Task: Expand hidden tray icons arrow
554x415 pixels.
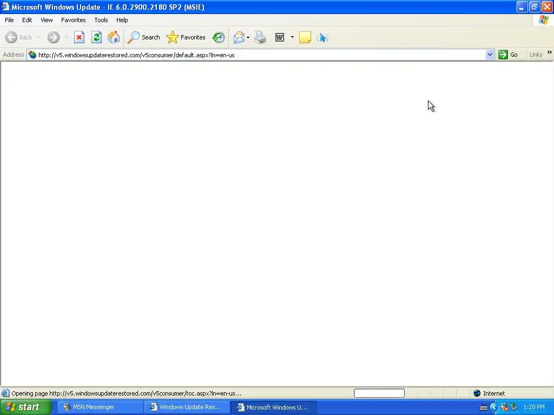Action: click(x=494, y=407)
